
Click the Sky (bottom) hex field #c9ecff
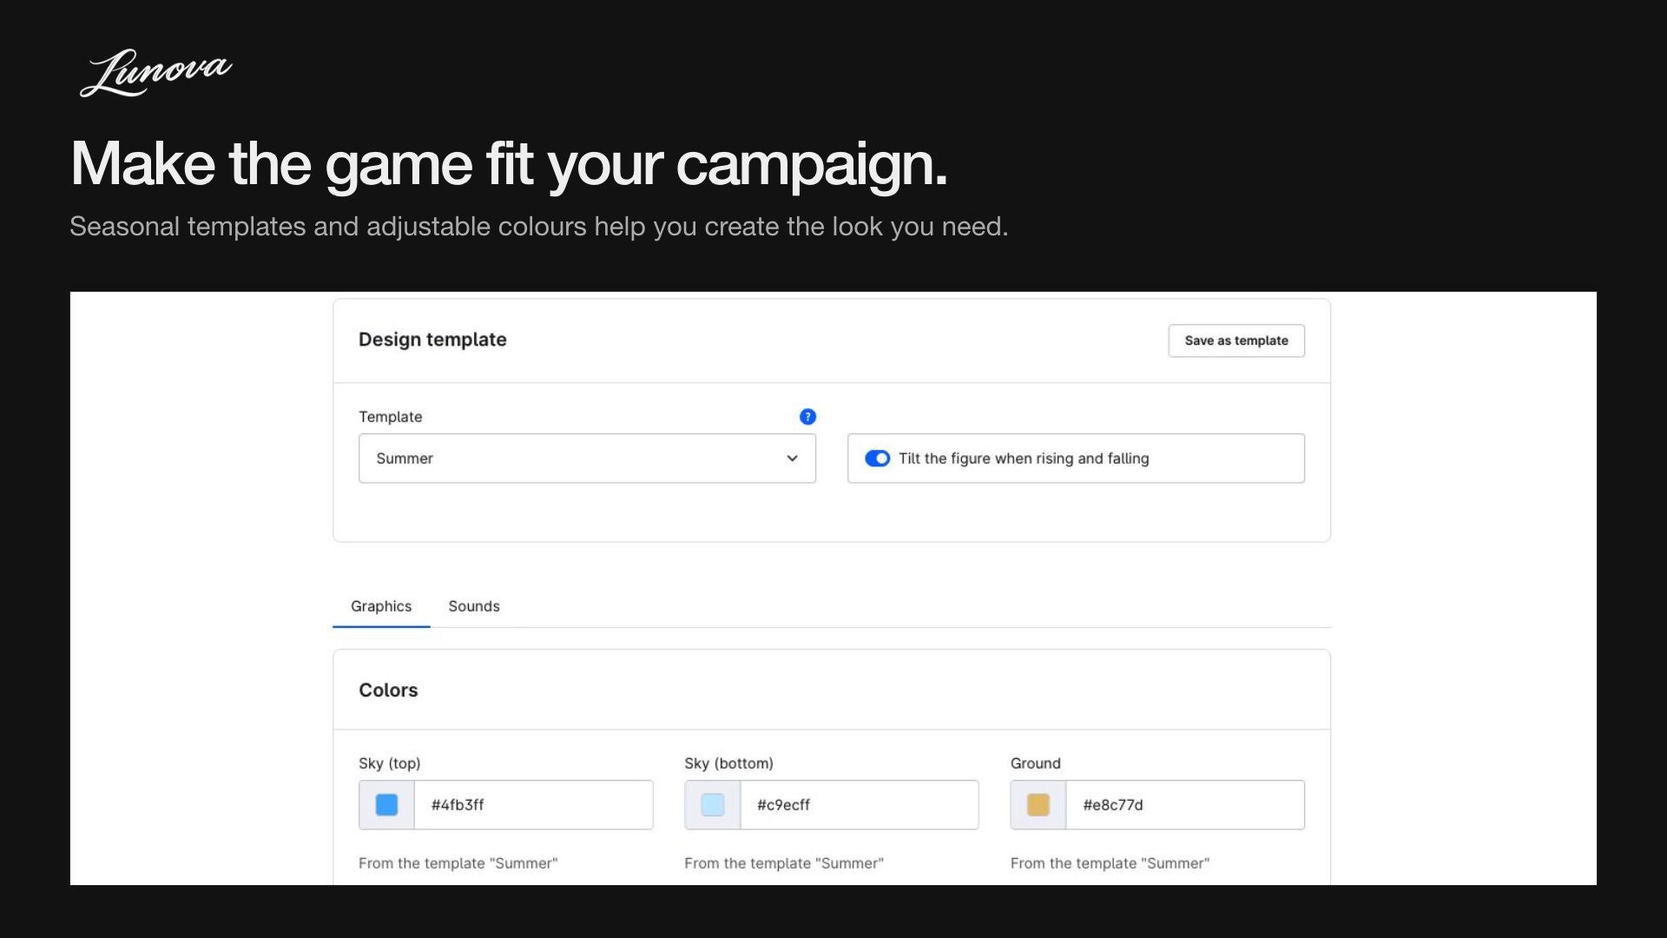point(860,805)
